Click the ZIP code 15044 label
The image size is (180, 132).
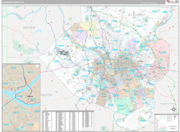[x=114, y=21]
